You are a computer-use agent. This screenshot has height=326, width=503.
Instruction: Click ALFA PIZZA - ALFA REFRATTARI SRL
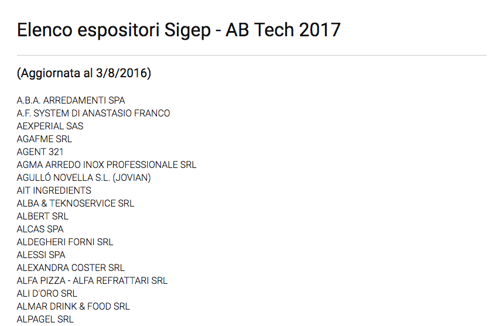[x=92, y=280]
